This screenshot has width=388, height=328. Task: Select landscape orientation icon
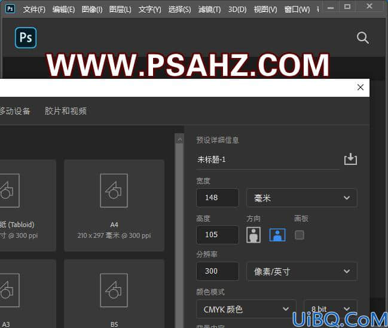coord(277,235)
